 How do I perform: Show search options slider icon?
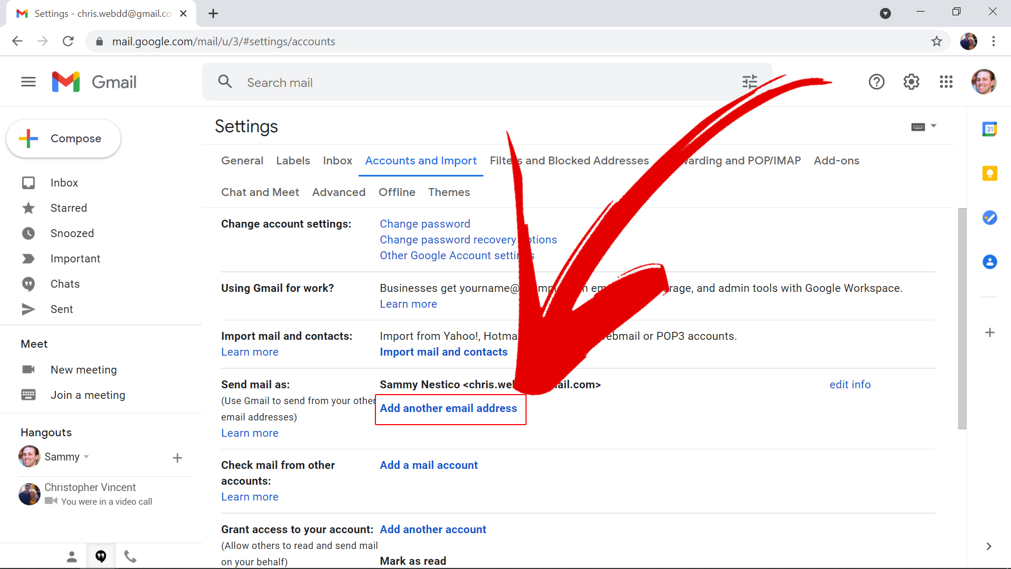point(749,82)
